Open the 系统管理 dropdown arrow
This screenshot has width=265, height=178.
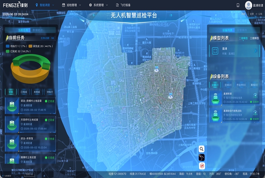(107, 5)
